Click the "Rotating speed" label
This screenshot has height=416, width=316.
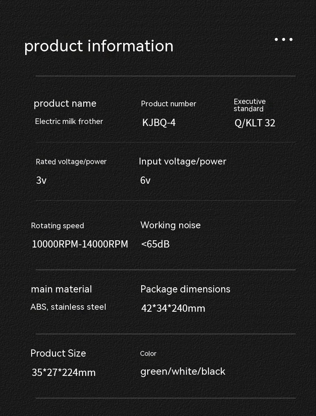pos(58,226)
